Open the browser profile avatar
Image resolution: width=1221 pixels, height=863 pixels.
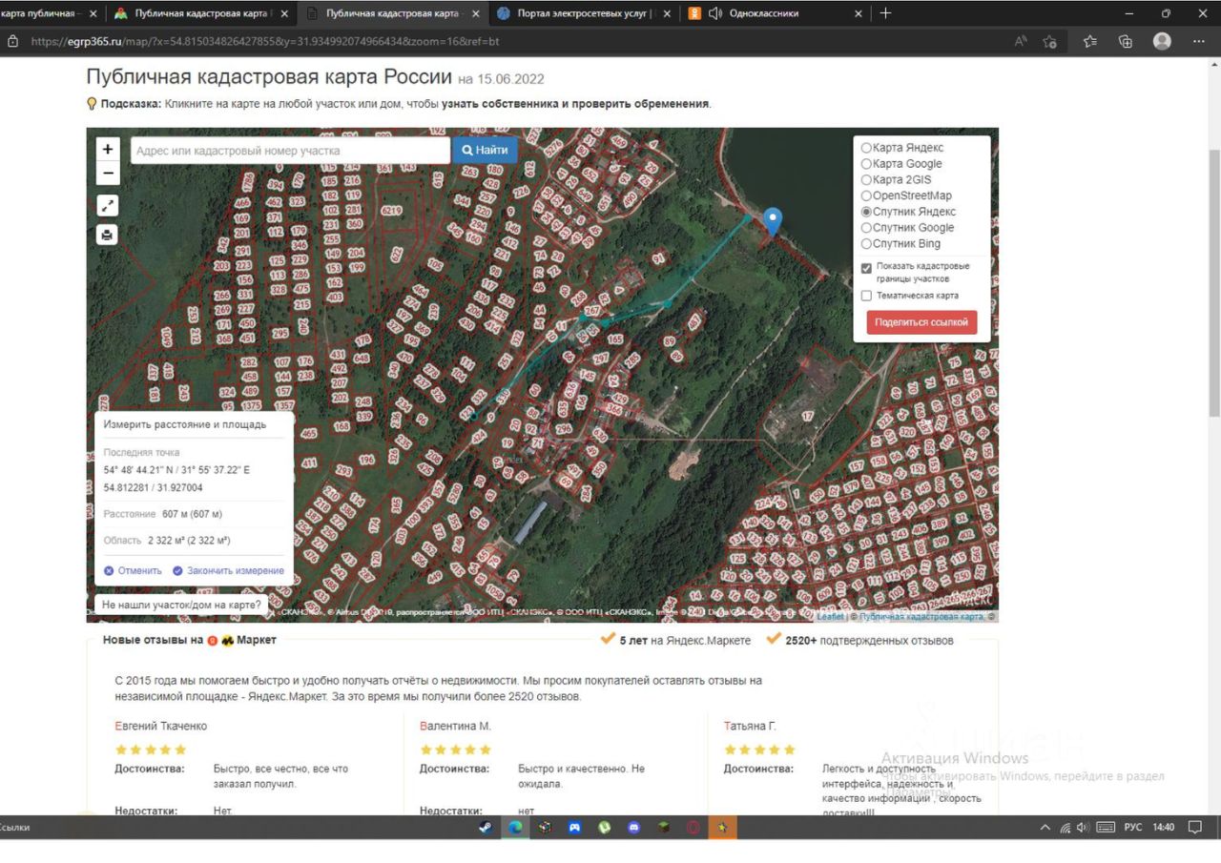pos(1162,41)
